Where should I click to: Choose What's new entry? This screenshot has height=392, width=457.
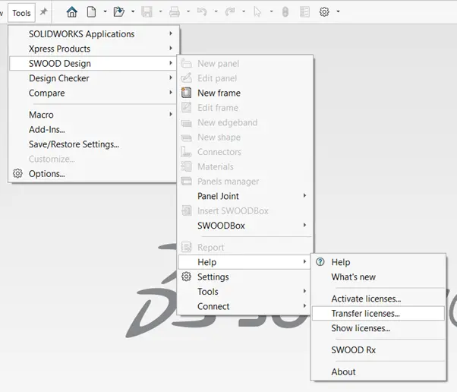(x=378, y=277)
